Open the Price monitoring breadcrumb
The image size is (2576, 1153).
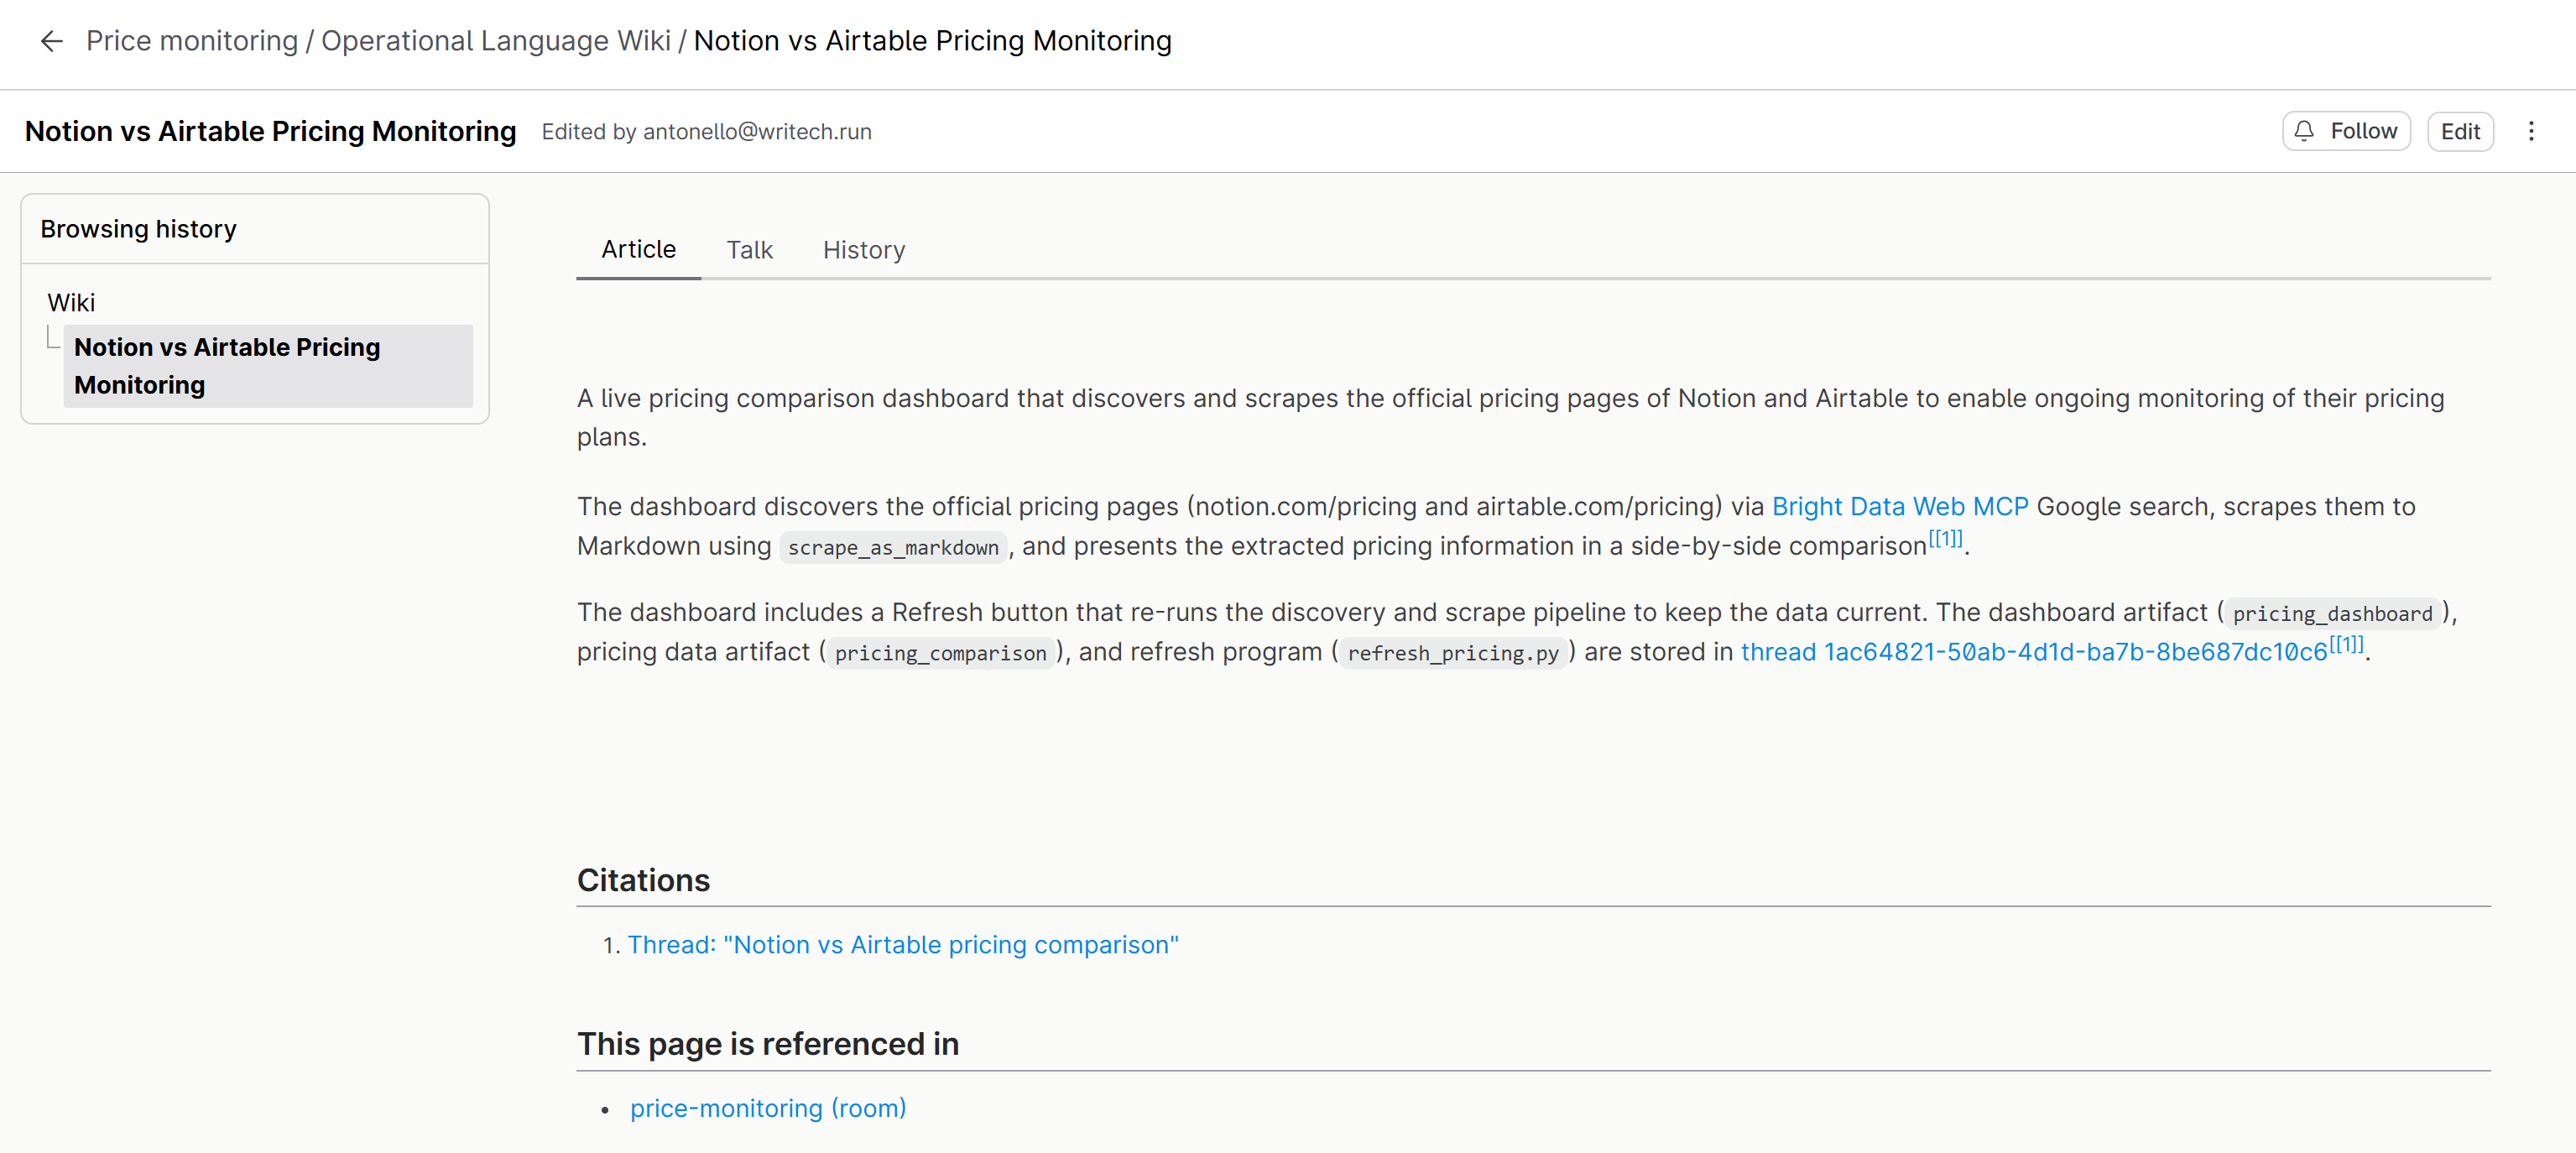[192, 41]
